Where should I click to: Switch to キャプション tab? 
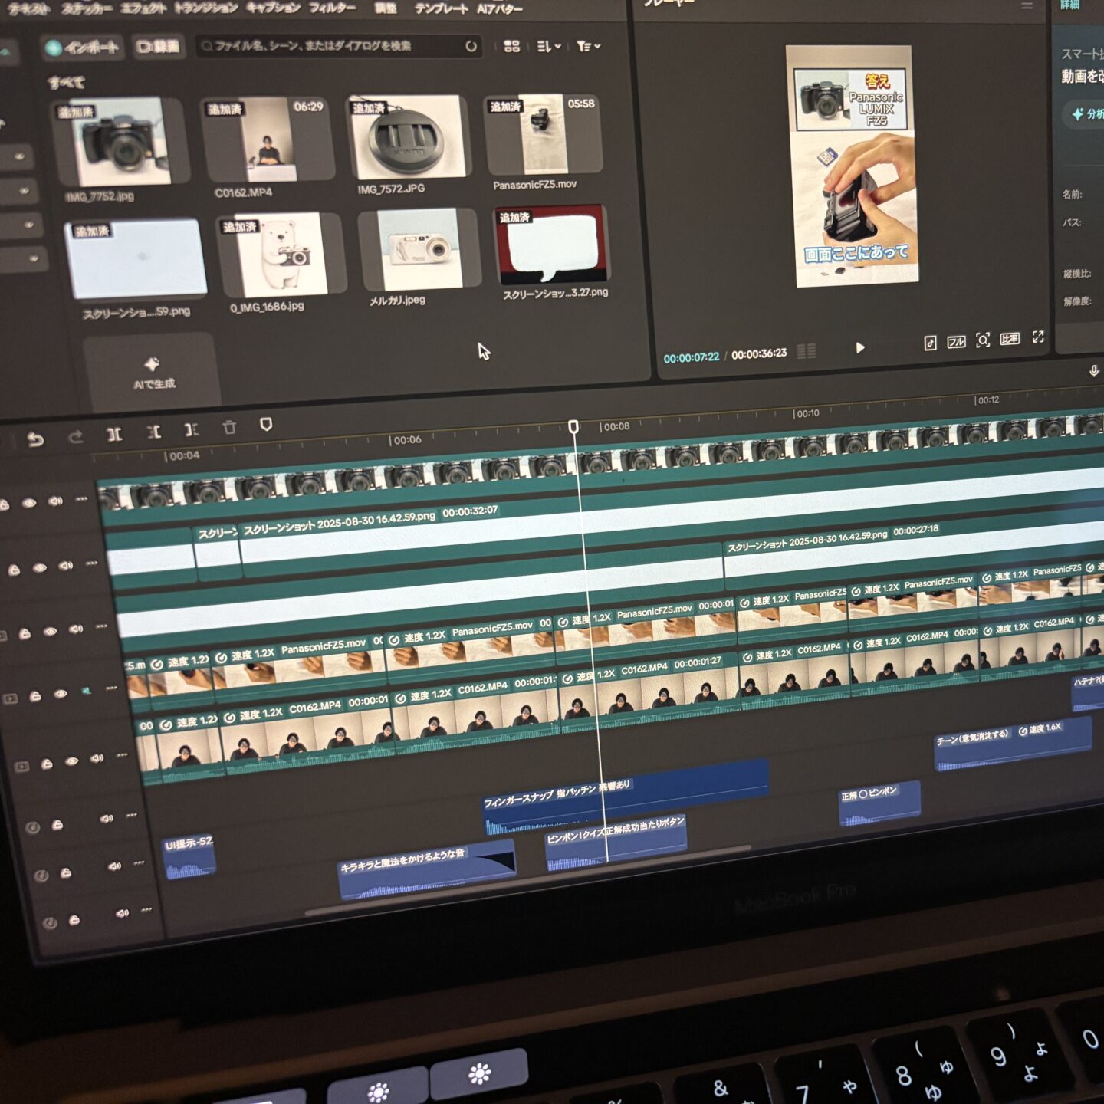273,8
